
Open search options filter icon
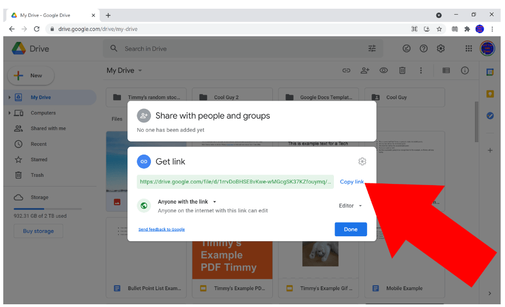click(x=372, y=48)
